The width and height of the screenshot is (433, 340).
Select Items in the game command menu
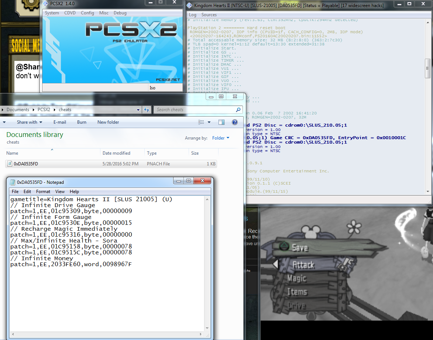pyautogui.click(x=297, y=292)
